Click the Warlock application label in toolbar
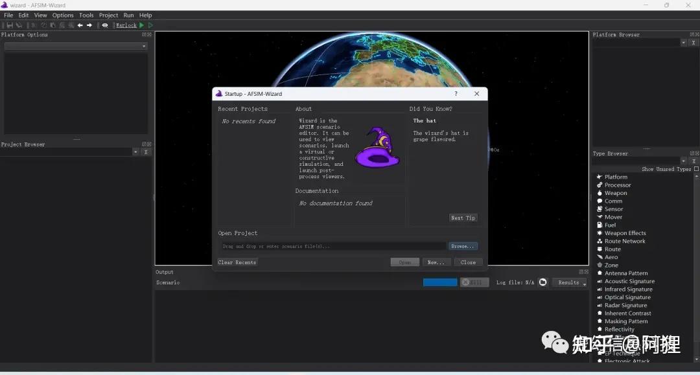The width and height of the screenshot is (700, 375). coord(126,25)
